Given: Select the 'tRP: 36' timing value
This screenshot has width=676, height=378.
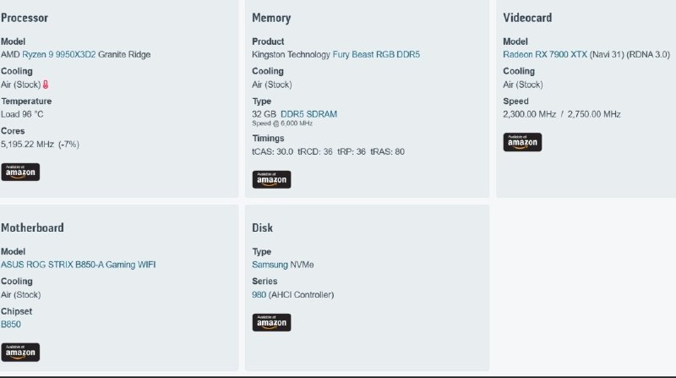Looking at the screenshot, I should 352,151.
